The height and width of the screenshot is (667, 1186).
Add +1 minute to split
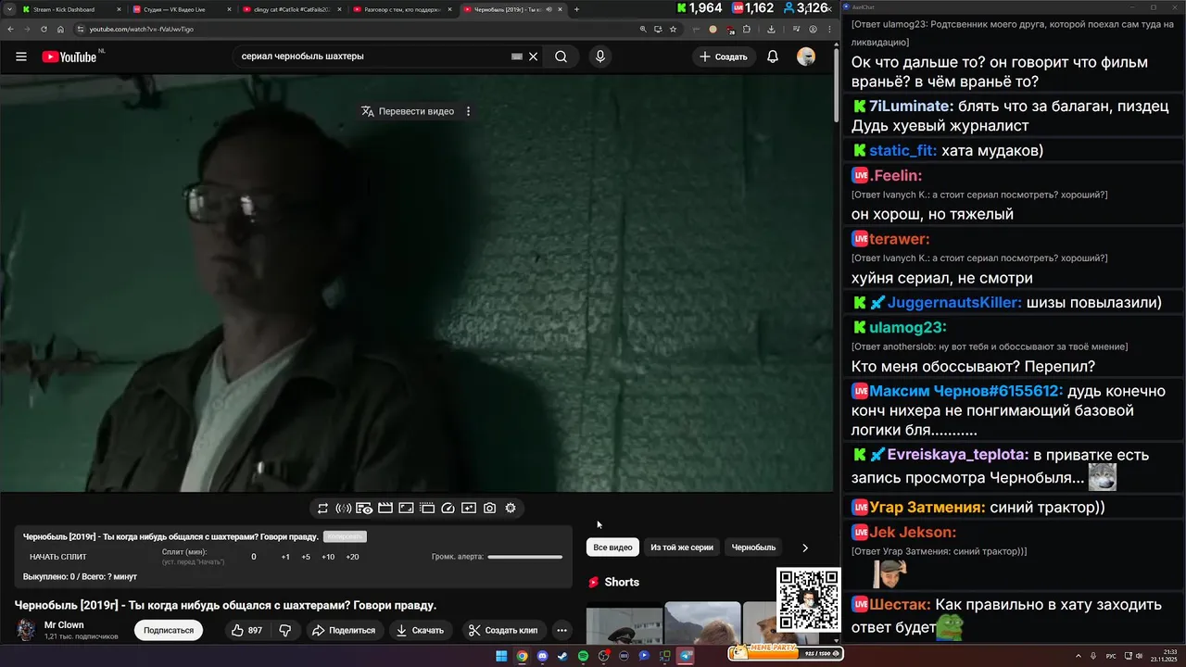pyautogui.click(x=285, y=557)
